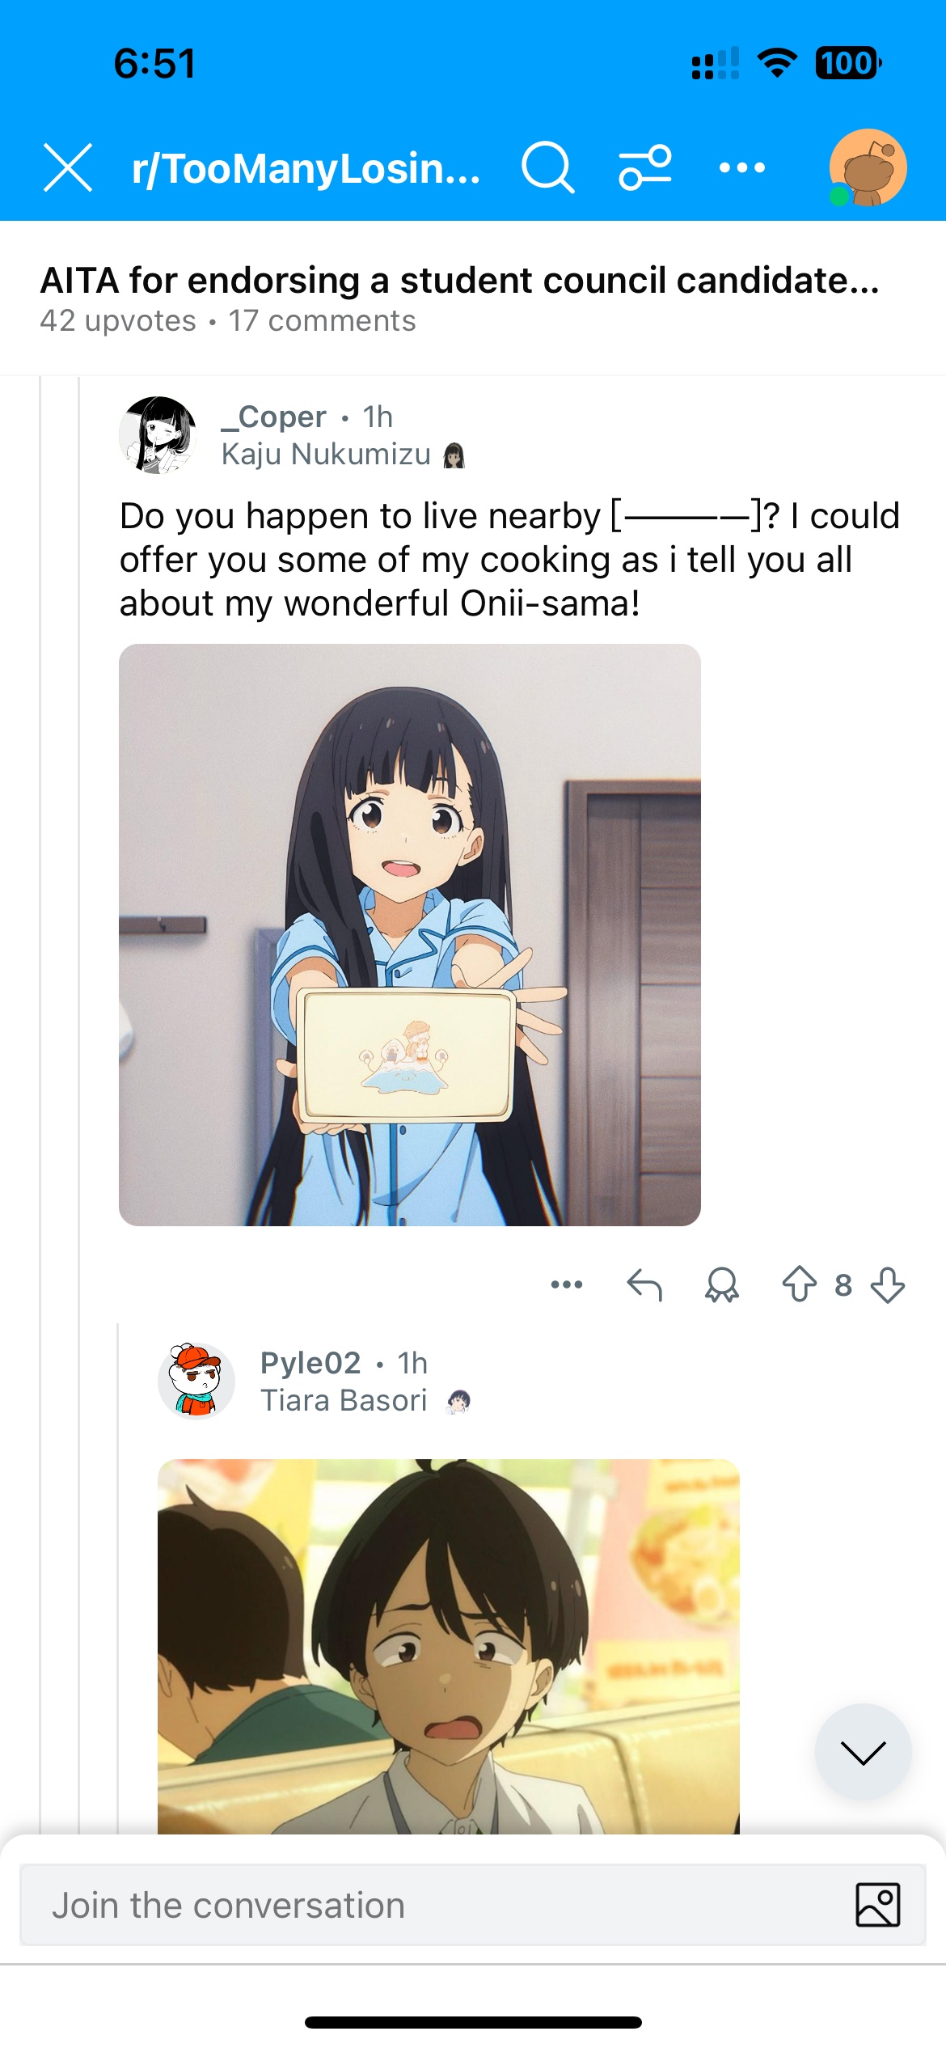Downvote _Coper's comment
The height and width of the screenshot is (2048, 946).
888,1284
